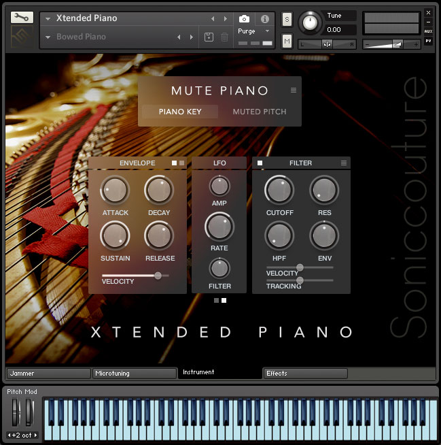Viewport: 441px width, 445px height.
Task: Expand the Bowed Piano snapshot dropdown
Action: point(48,37)
